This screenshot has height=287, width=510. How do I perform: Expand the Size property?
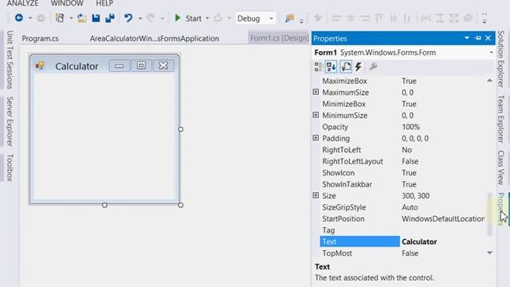coord(316,195)
